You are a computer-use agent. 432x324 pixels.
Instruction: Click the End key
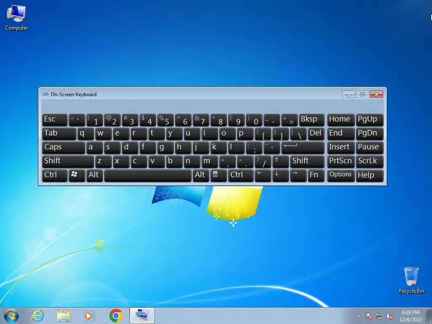point(341,134)
